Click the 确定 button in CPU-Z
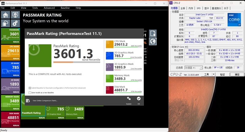245x132 pixels. [237, 74]
